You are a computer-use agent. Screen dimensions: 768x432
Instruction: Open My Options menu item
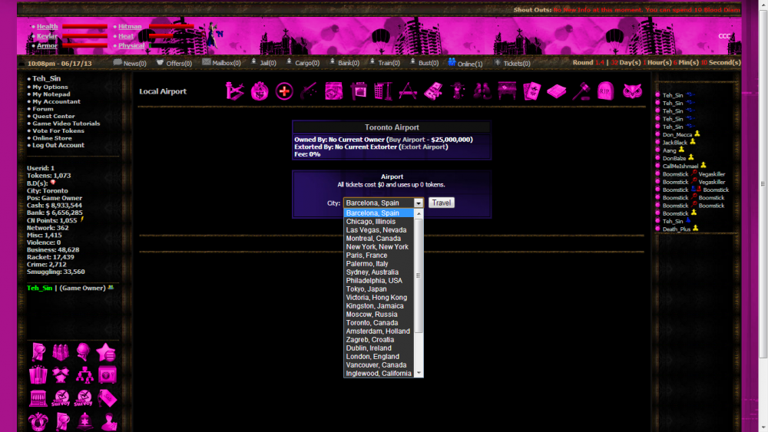coord(50,87)
